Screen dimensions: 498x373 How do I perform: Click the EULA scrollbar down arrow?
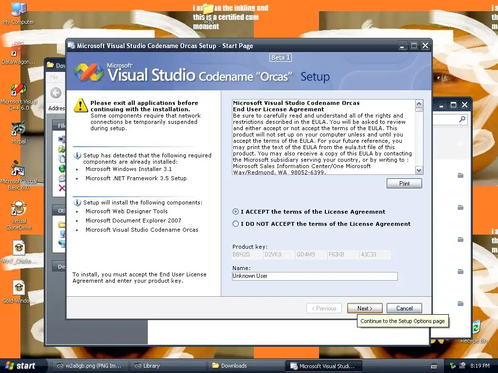point(419,170)
